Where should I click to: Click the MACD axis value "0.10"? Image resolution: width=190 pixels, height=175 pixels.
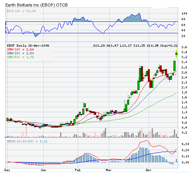click(x=185, y=156)
